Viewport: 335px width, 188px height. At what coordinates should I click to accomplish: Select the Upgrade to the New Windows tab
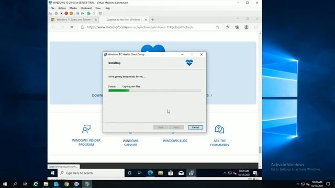pos(124,20)
